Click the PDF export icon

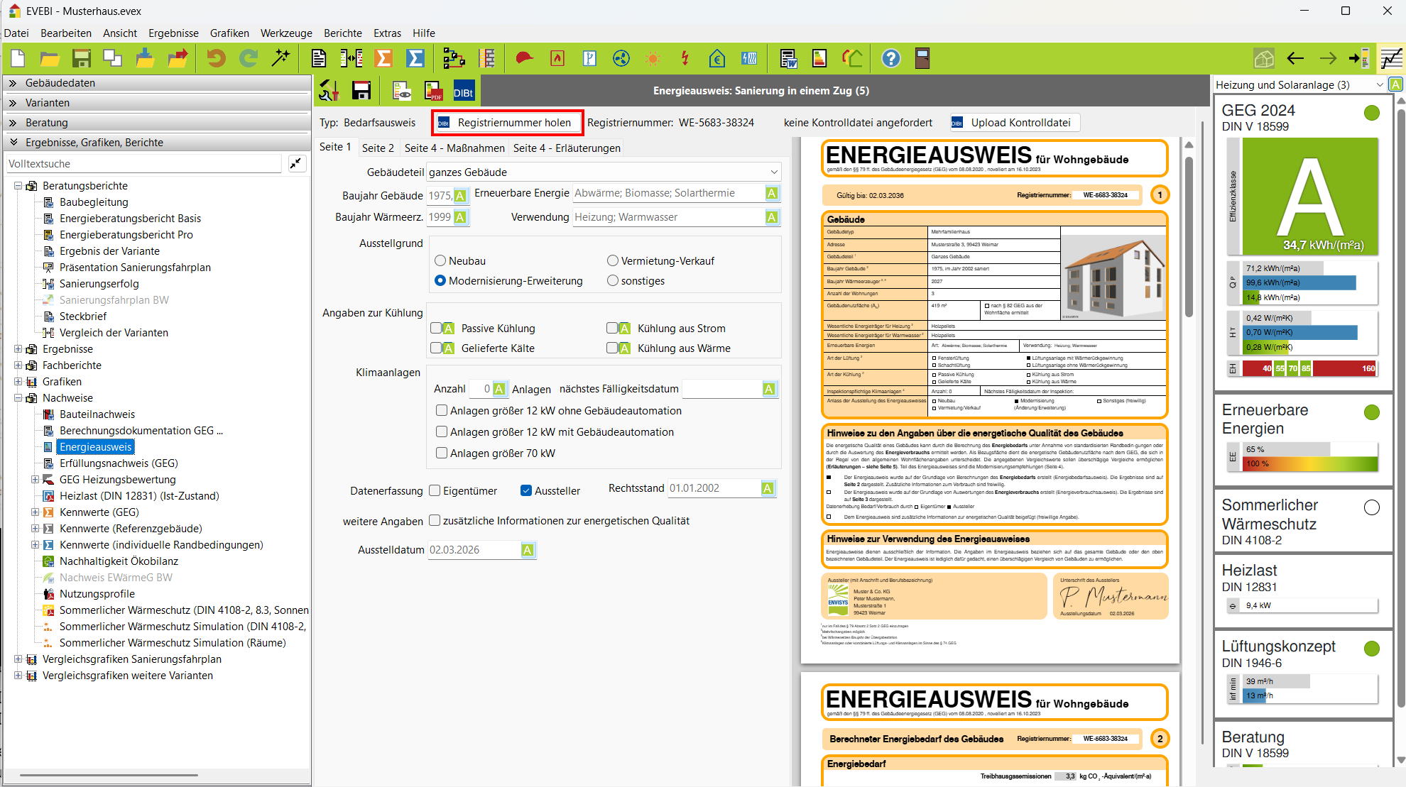pos(432,91)
